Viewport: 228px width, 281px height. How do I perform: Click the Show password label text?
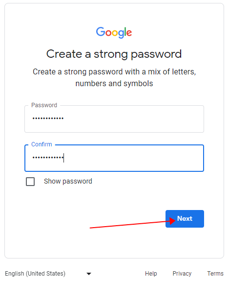coord(68,181)
